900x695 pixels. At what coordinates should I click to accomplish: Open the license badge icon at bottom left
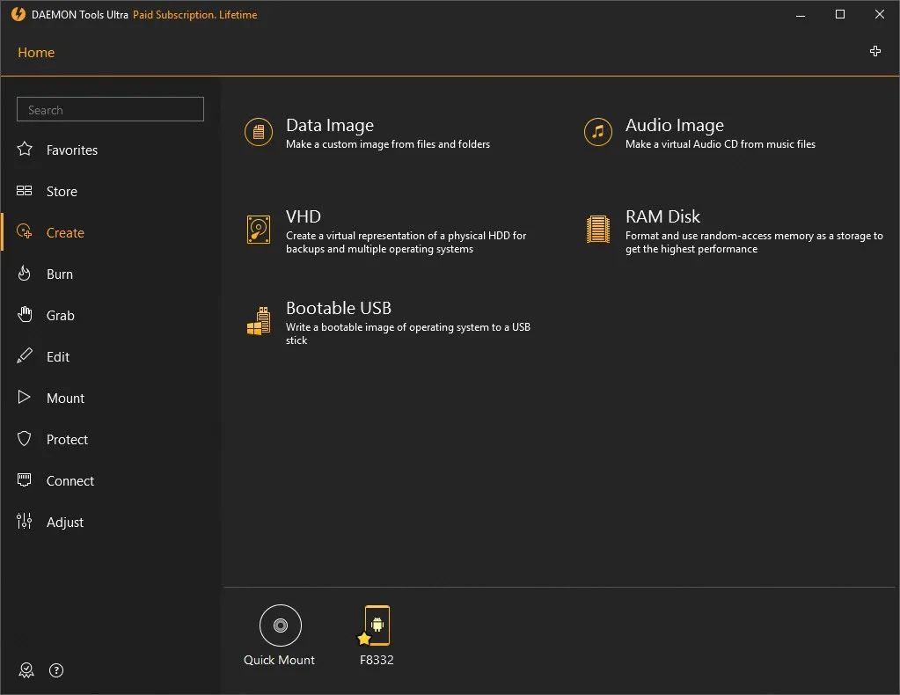point(26,670)
